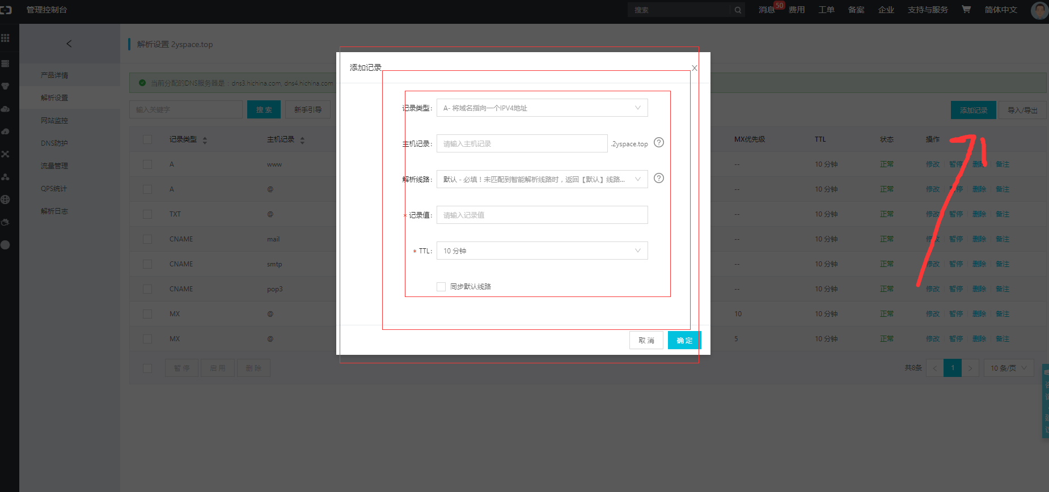
Task: Click the 添加记录 button above the table
Action: pos(974,110)
